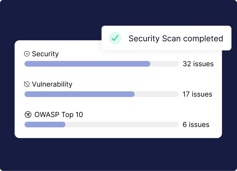Click the "Security Scan completed" message text
This screenshot has height=171, width=237.
pyautogui.click(x=176, y=39)
